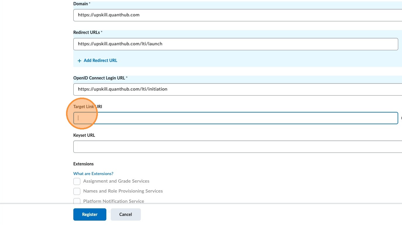This screenshot has height=225, width=402.
Task: Click the Cancel button
Action: coord(126,214)
